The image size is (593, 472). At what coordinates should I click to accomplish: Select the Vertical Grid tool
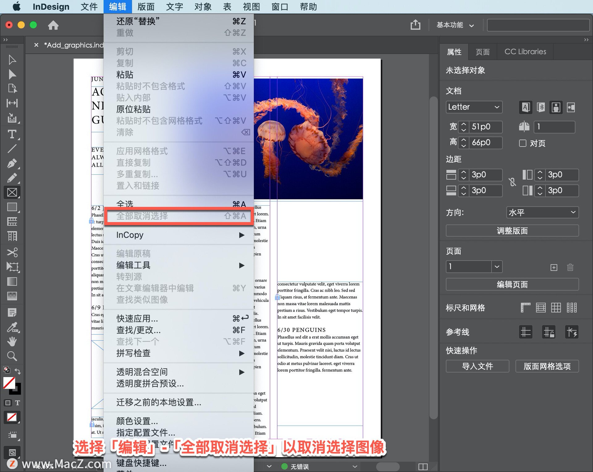coord(12,236)
